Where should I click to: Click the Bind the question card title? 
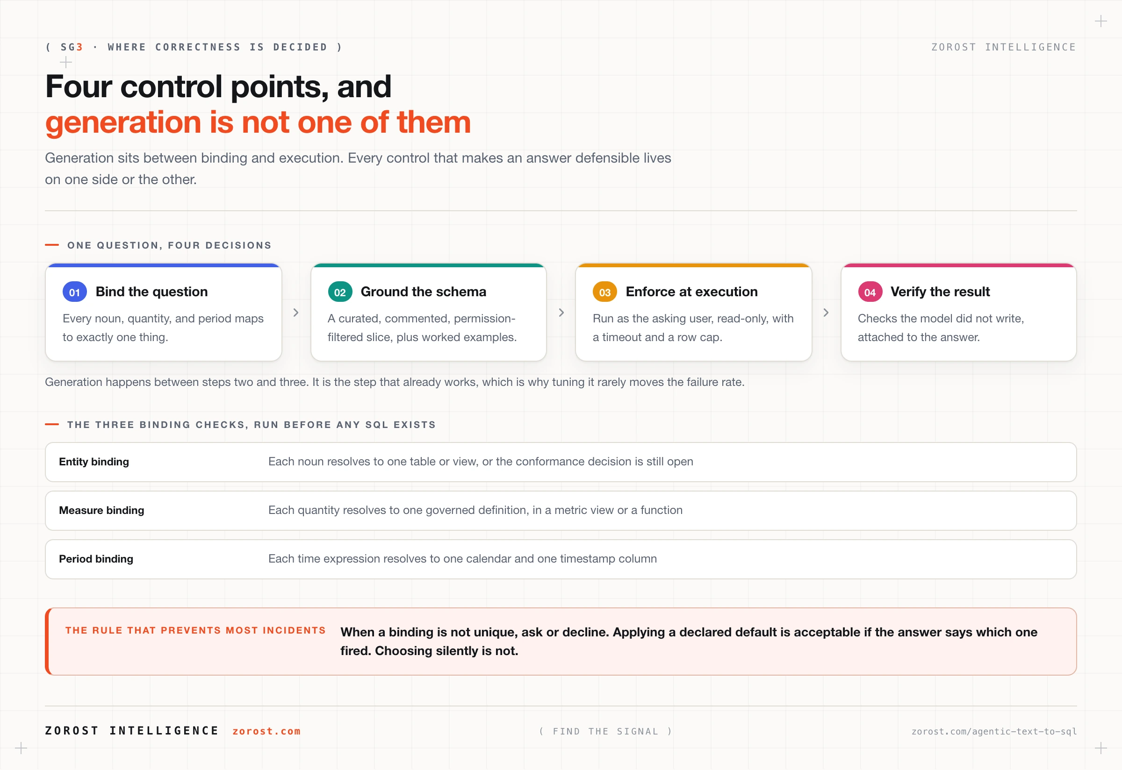tap(151, 292)
